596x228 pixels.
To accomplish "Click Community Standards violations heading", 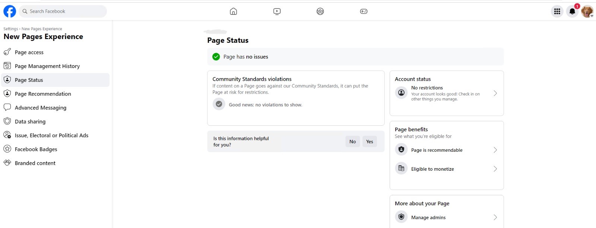I will [252, 79].
